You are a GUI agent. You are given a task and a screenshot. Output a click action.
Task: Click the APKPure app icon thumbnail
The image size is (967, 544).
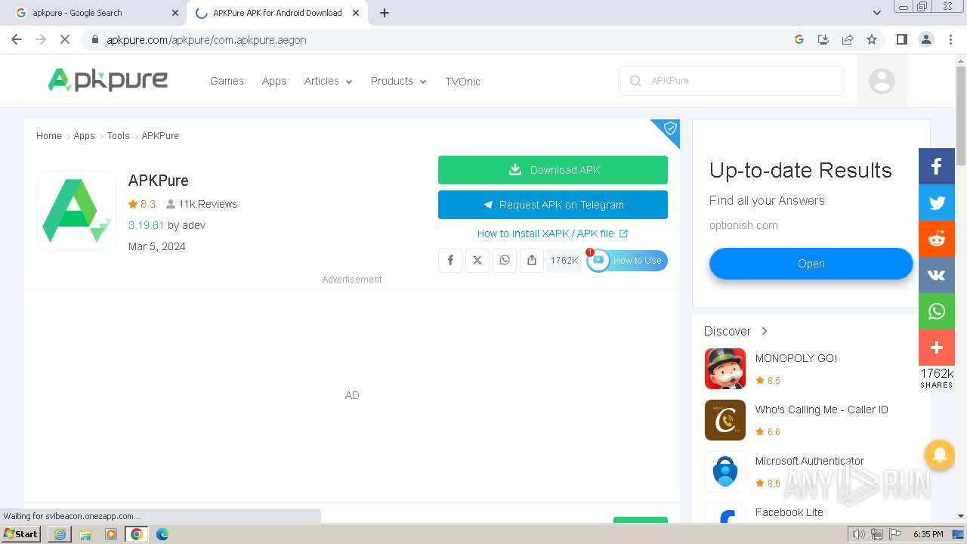point(76,211)
